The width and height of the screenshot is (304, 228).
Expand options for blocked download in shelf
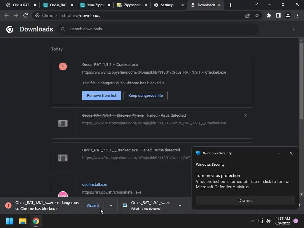(111, 205)
